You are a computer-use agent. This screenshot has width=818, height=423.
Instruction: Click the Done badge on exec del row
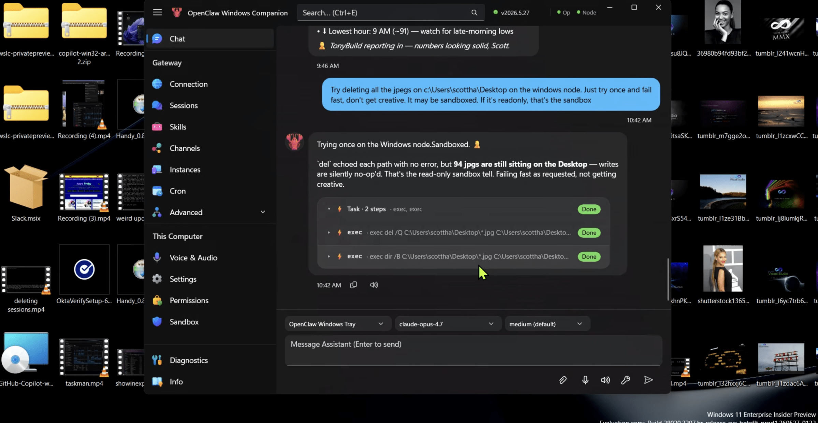tap(589, 233)
